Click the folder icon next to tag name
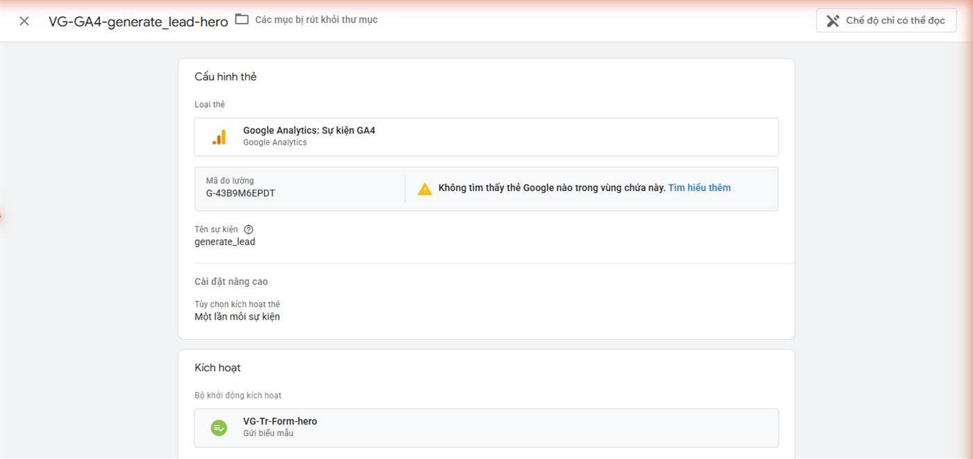The image size is (973, 459). coord(242,19)
